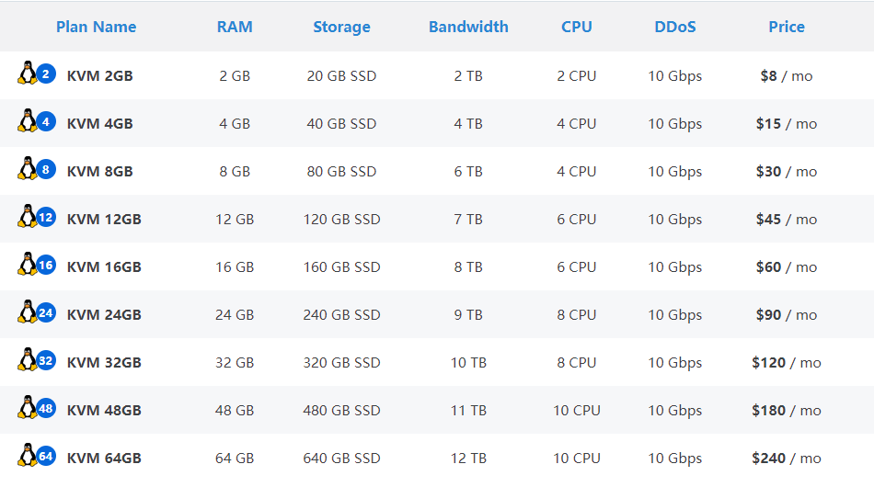Click the Linux penguin icon beside KVM 2GB

click(28, 73)
